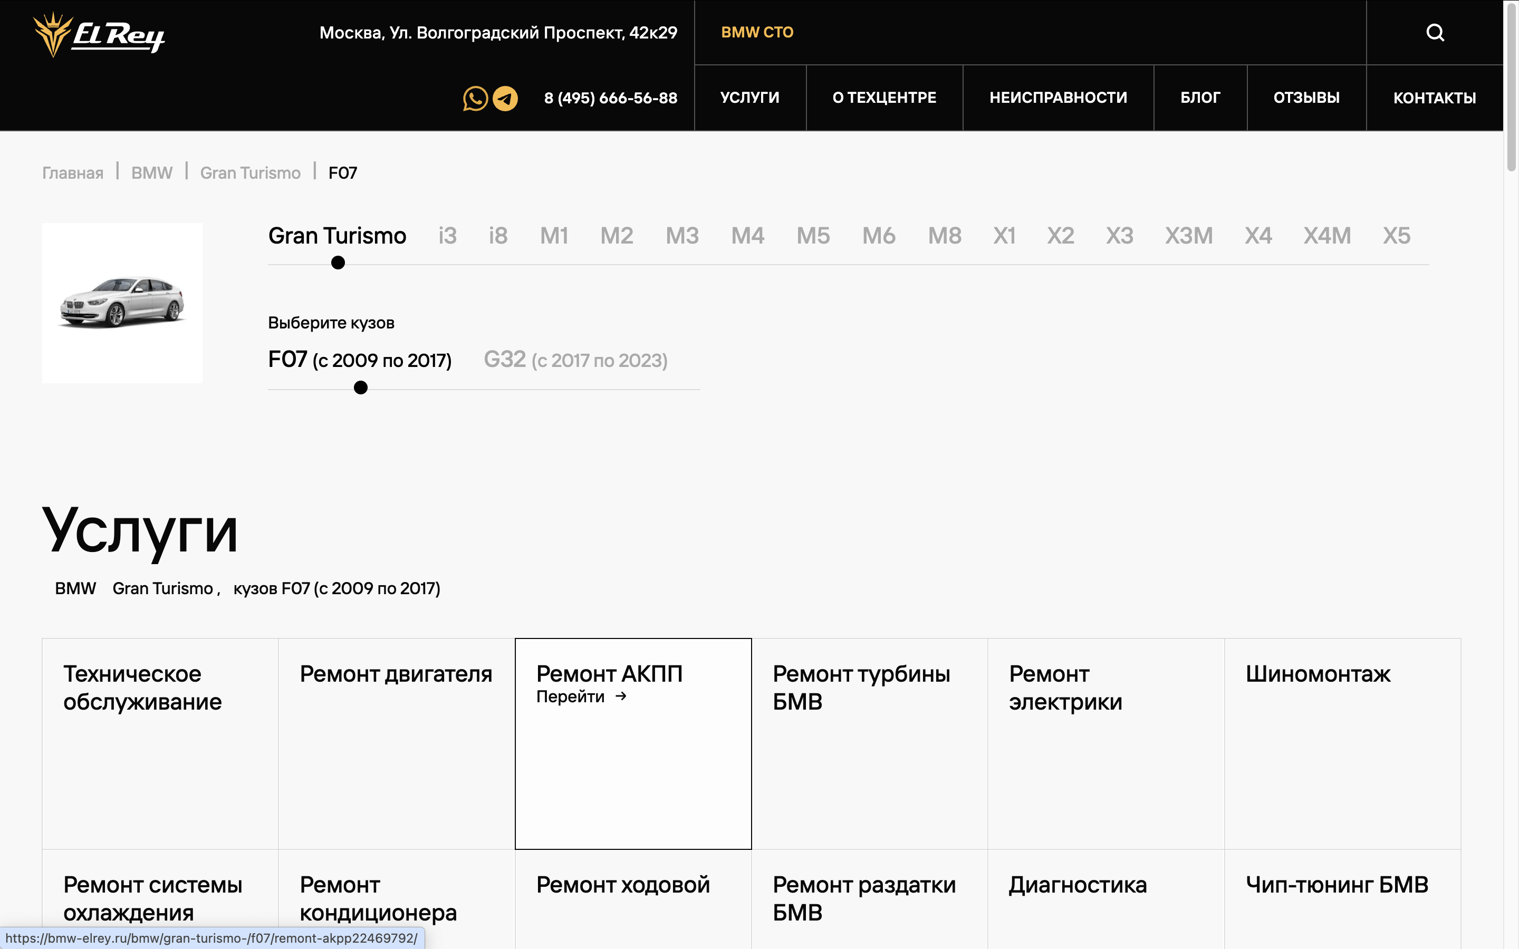Open the УСЛУГИ menu item

749,98
